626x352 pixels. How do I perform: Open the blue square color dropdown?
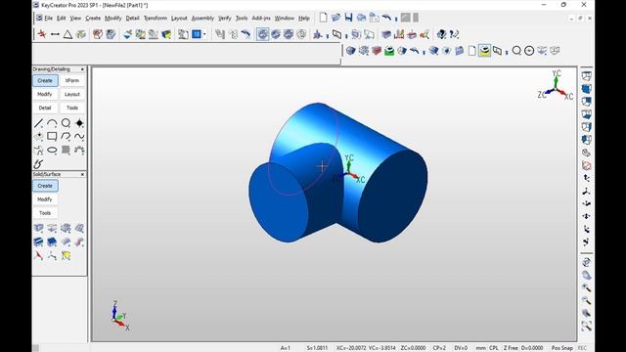(204, 34)
